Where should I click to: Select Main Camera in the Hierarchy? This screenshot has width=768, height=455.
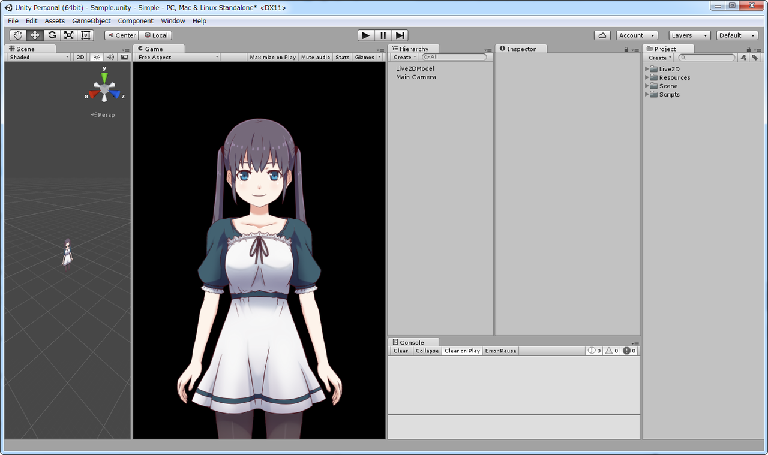[x=416, y=77]
